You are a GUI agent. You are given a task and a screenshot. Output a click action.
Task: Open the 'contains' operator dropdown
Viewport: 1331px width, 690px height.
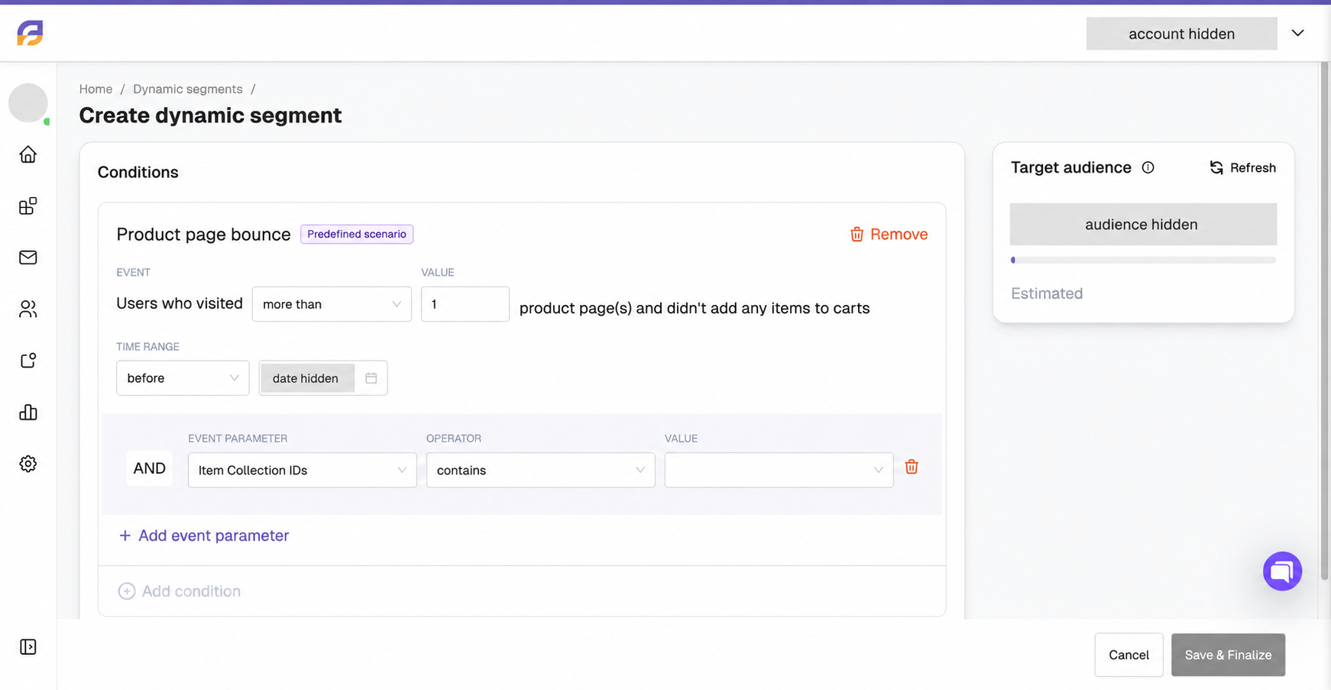[541, 470]
